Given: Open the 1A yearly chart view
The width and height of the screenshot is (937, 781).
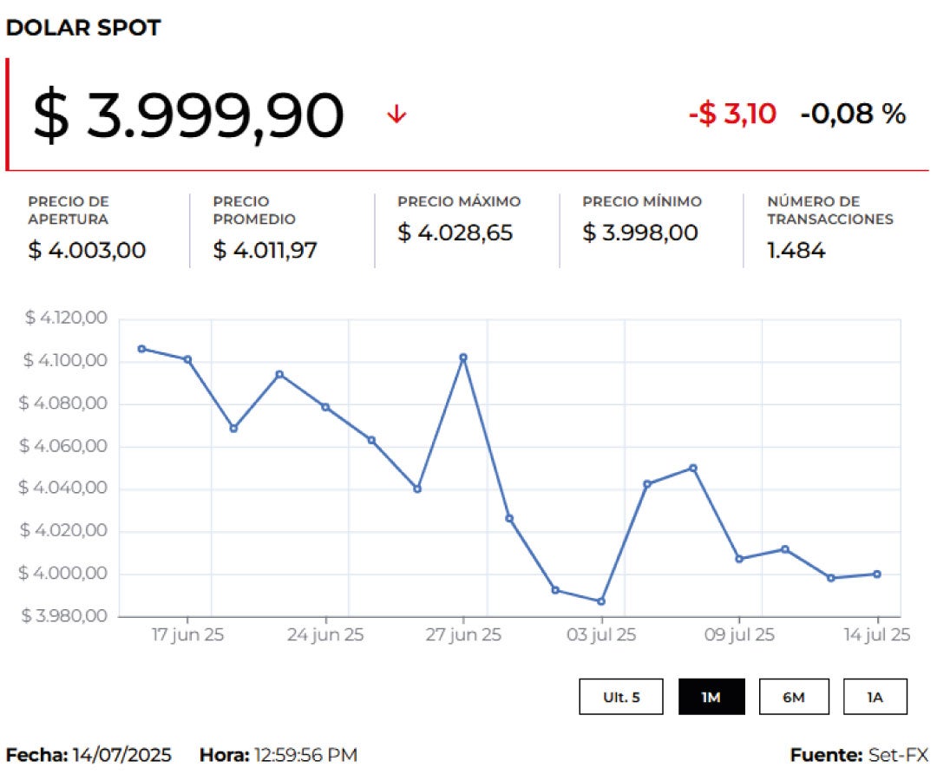Looking at the screenshot, I should tap(875, 697).
